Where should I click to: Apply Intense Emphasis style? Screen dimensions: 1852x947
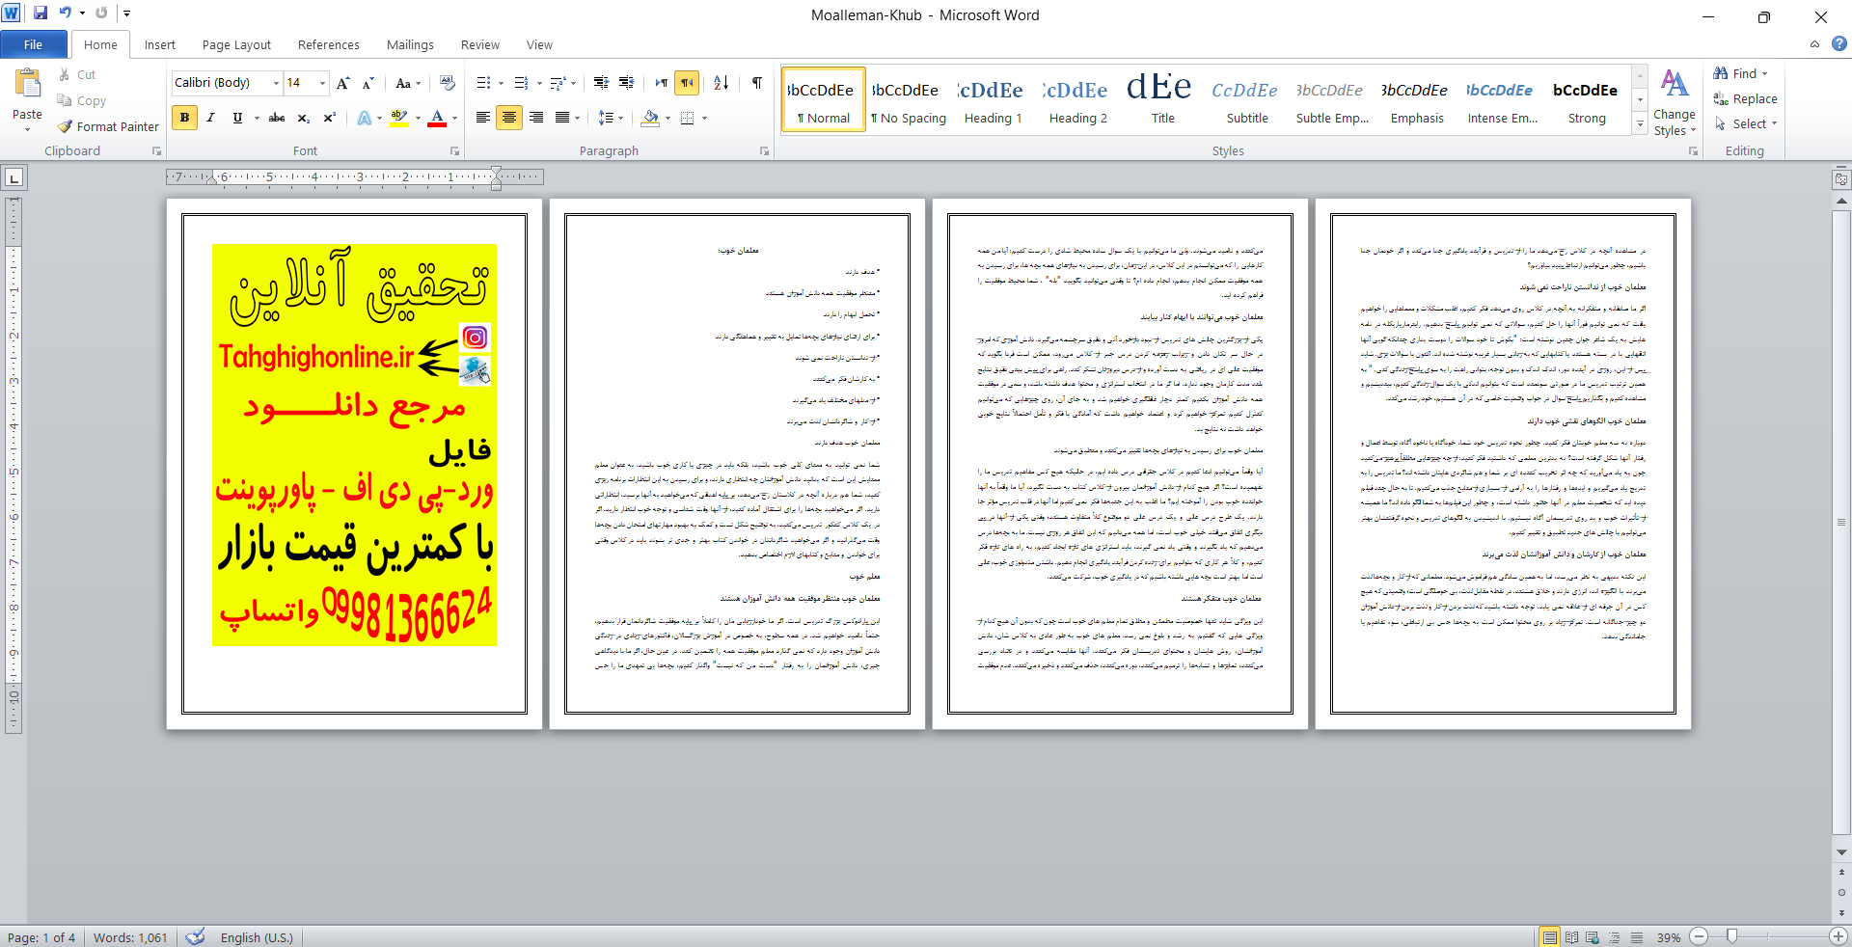[1502, 99]
